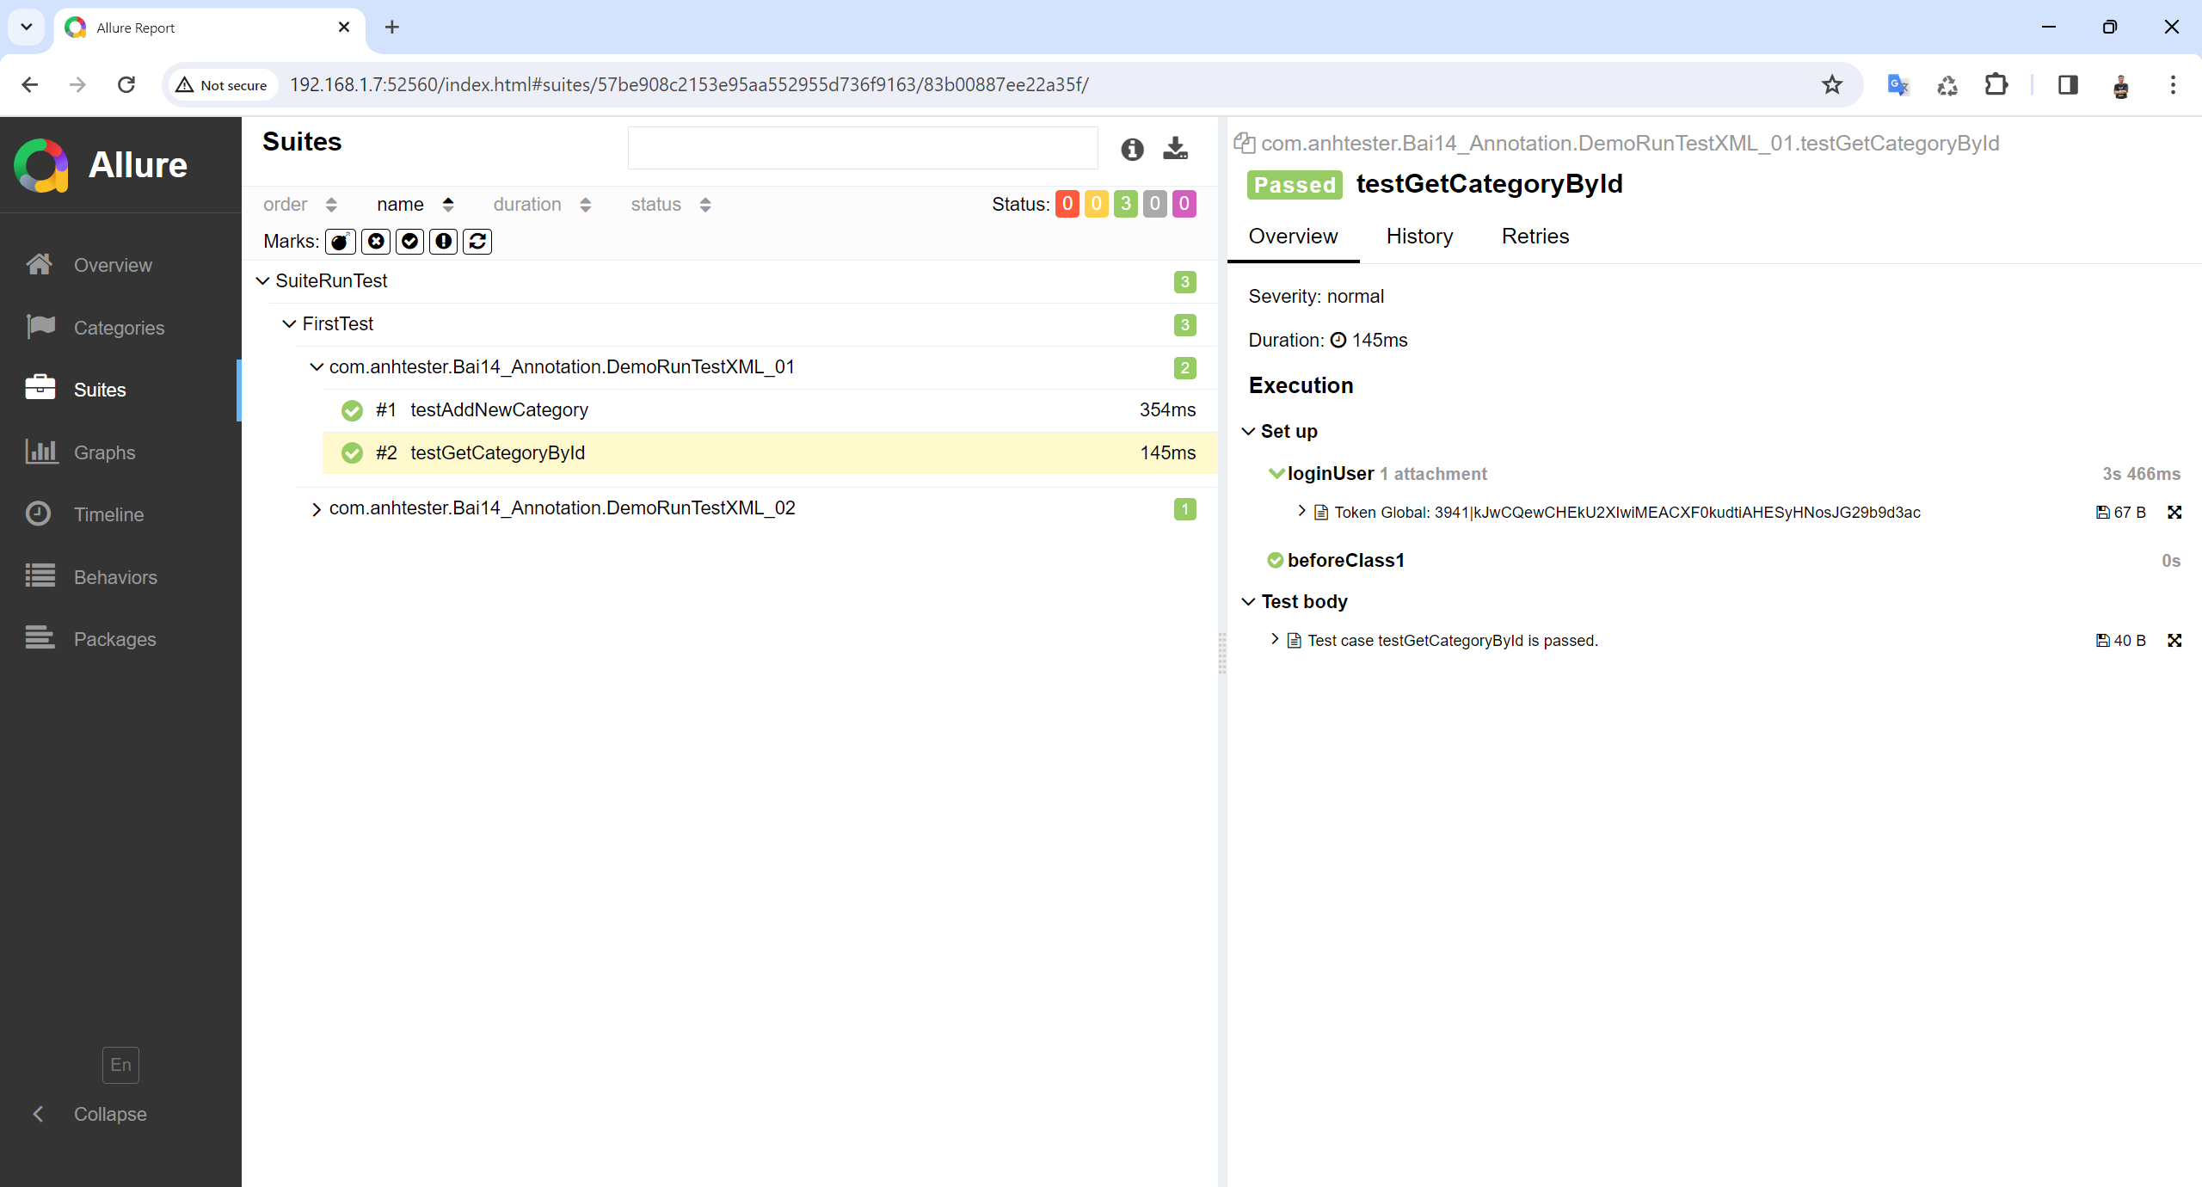
Task: Toggle the retries mark filter
Action: (477, 242)
